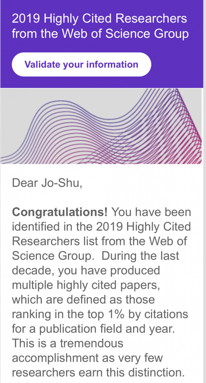Click 'Researchers list from the Web of' line
The image size is (206, 383).
(x=99, y=241)
